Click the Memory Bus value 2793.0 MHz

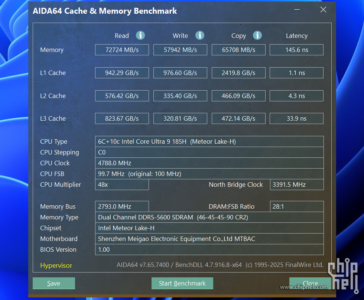coord(122,206)
